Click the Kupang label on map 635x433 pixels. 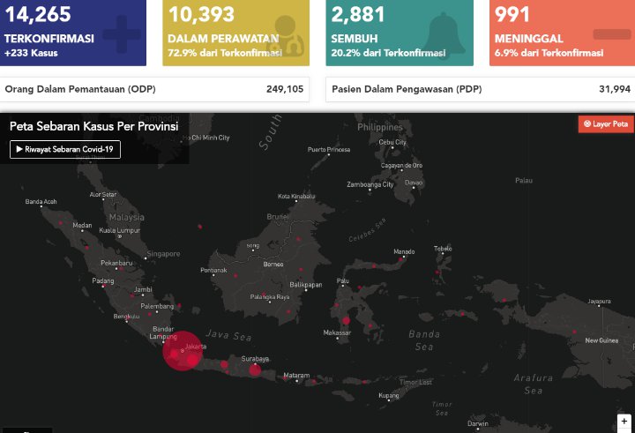point(389,395)
